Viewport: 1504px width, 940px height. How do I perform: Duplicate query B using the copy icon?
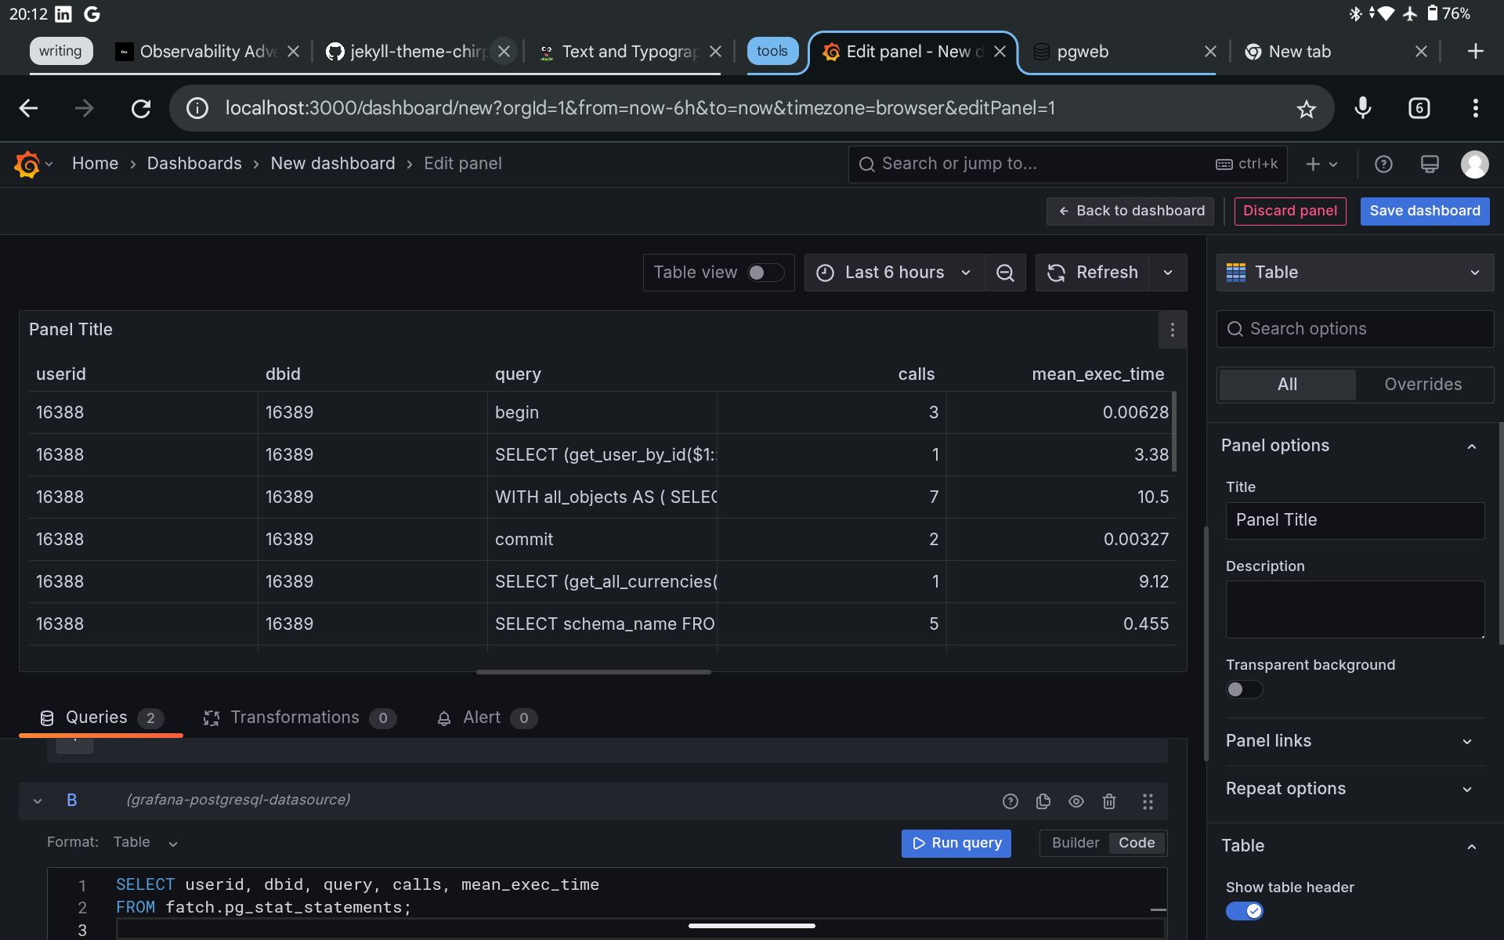tap(1043, 801)
